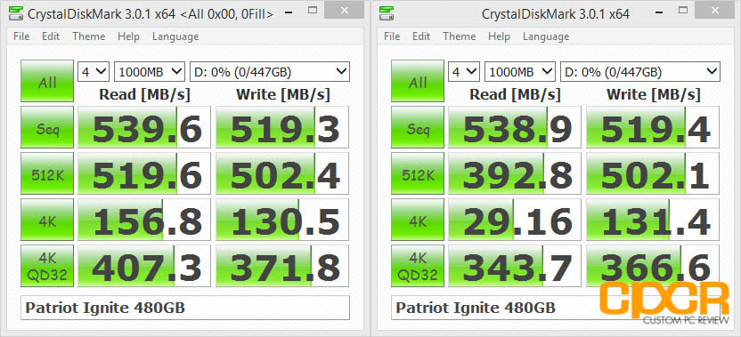Open the Theme menu in left window

[x=89, y=36]
